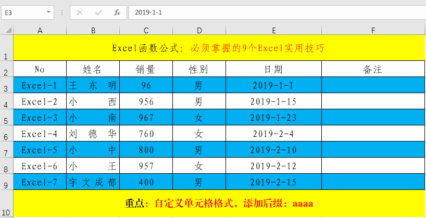Click the 姓名 header cell
Screen dimensions: 426x218
pos(93,69)
